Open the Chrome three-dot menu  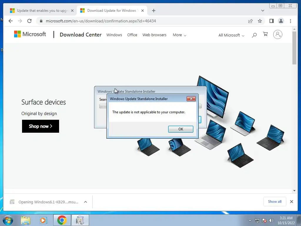coord(290,21)
